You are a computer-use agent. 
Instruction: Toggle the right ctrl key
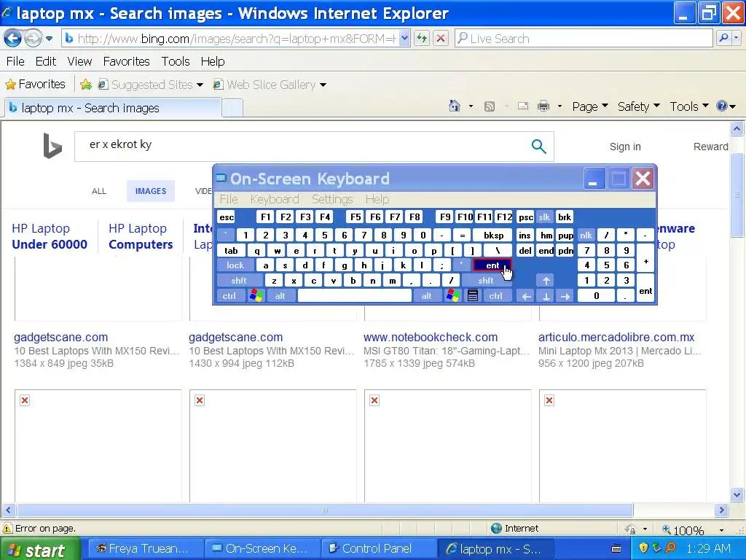click(495, 296)
